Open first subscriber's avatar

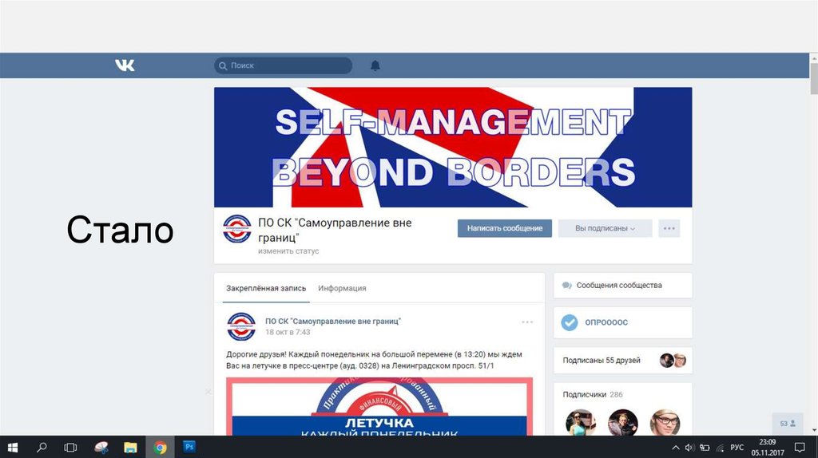(x=581, y=423)
